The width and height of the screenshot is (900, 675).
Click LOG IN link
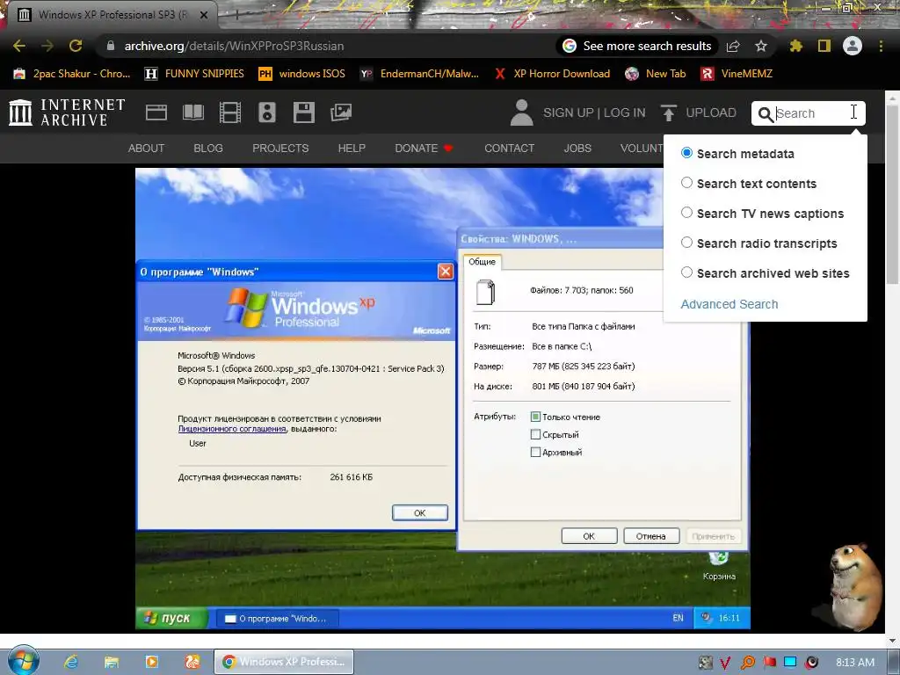(x=625, y=112)
